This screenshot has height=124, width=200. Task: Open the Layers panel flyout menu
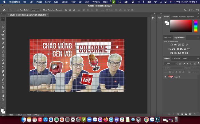click(198, 58)
